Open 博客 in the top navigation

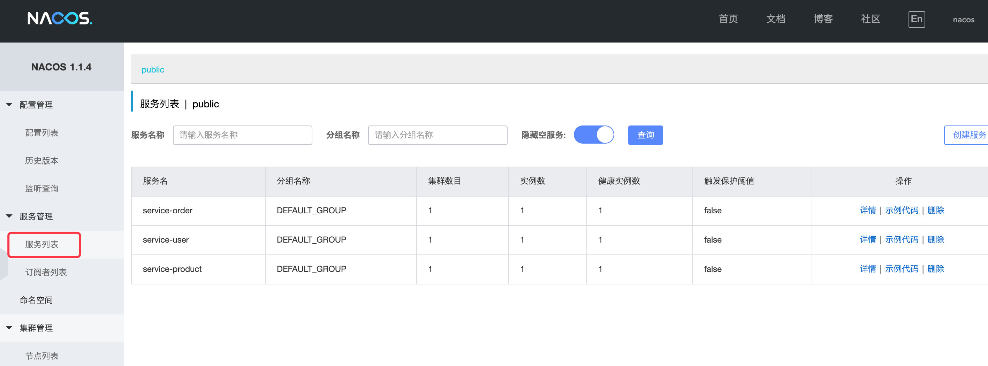pyautogui.click(x=823, y=19)
